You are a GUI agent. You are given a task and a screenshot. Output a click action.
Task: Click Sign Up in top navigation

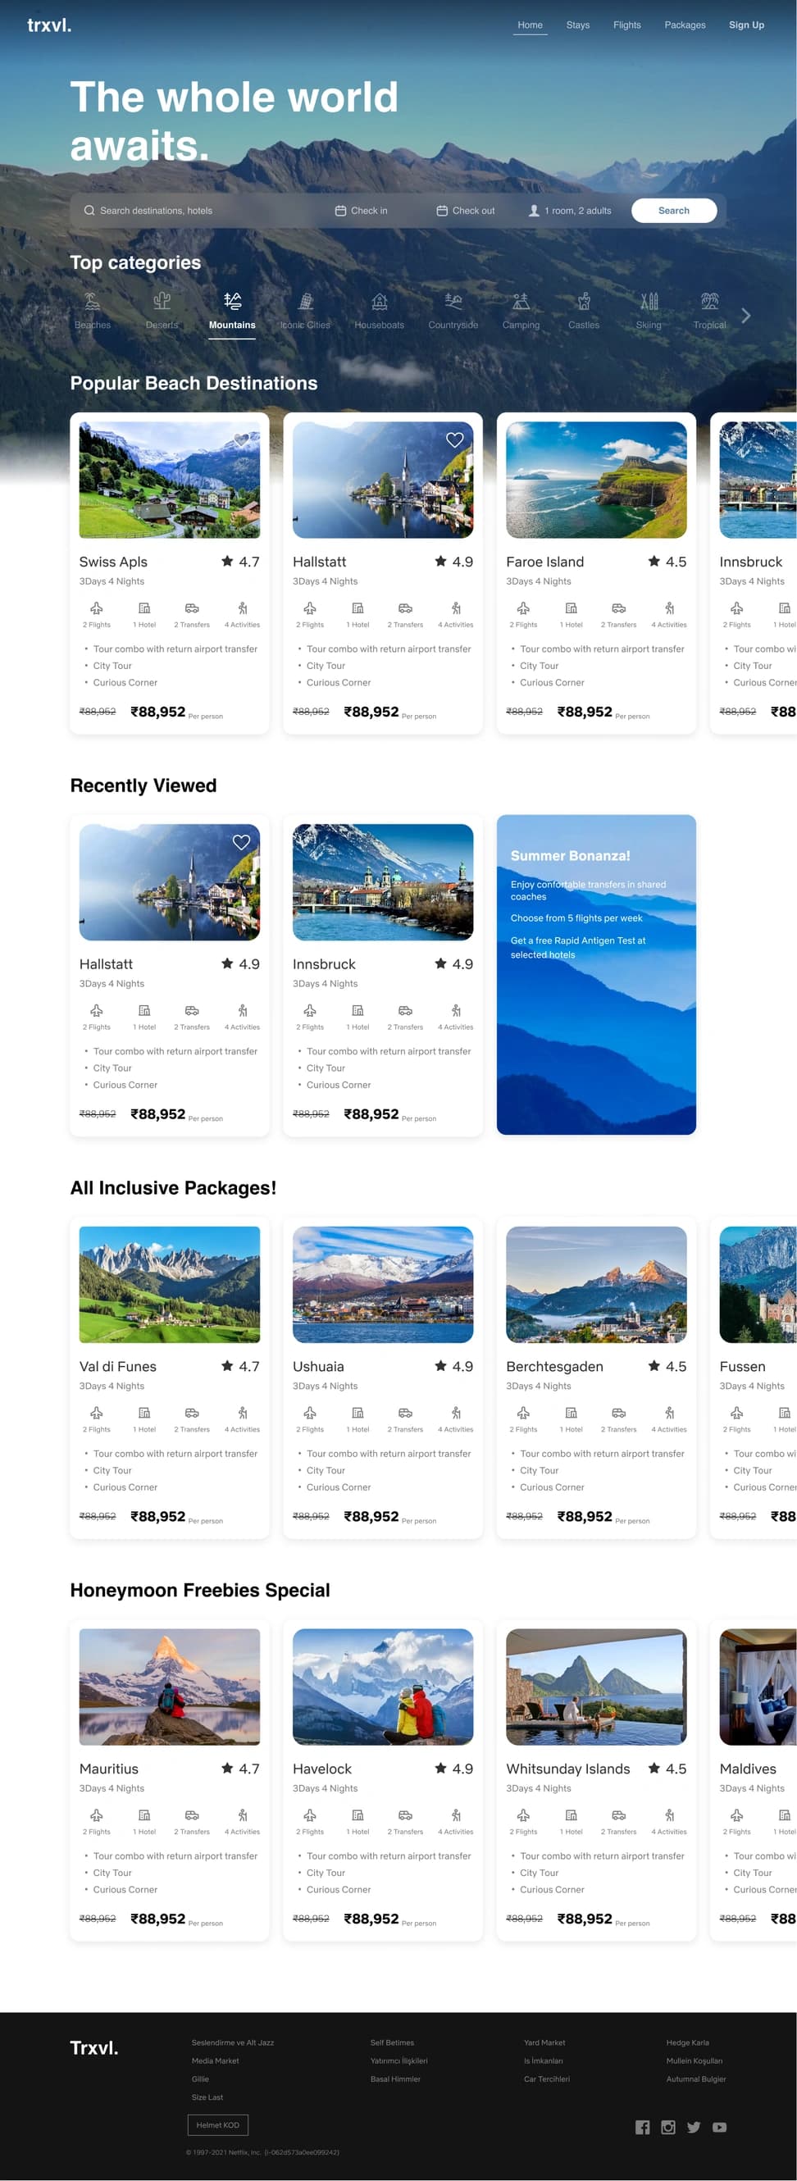point(746,25)
